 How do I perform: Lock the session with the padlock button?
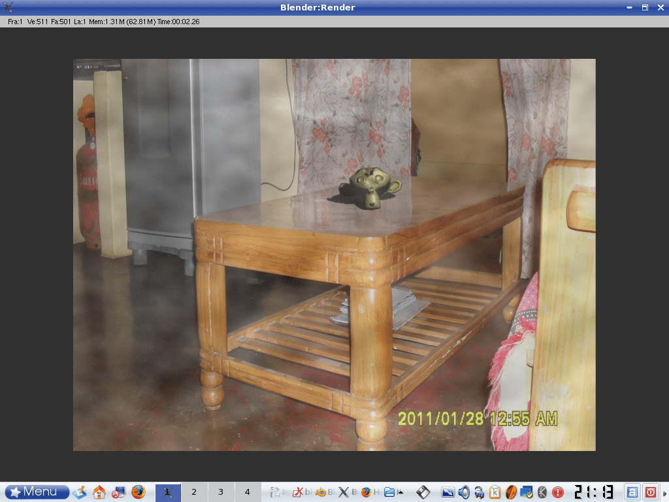(632, 492)
